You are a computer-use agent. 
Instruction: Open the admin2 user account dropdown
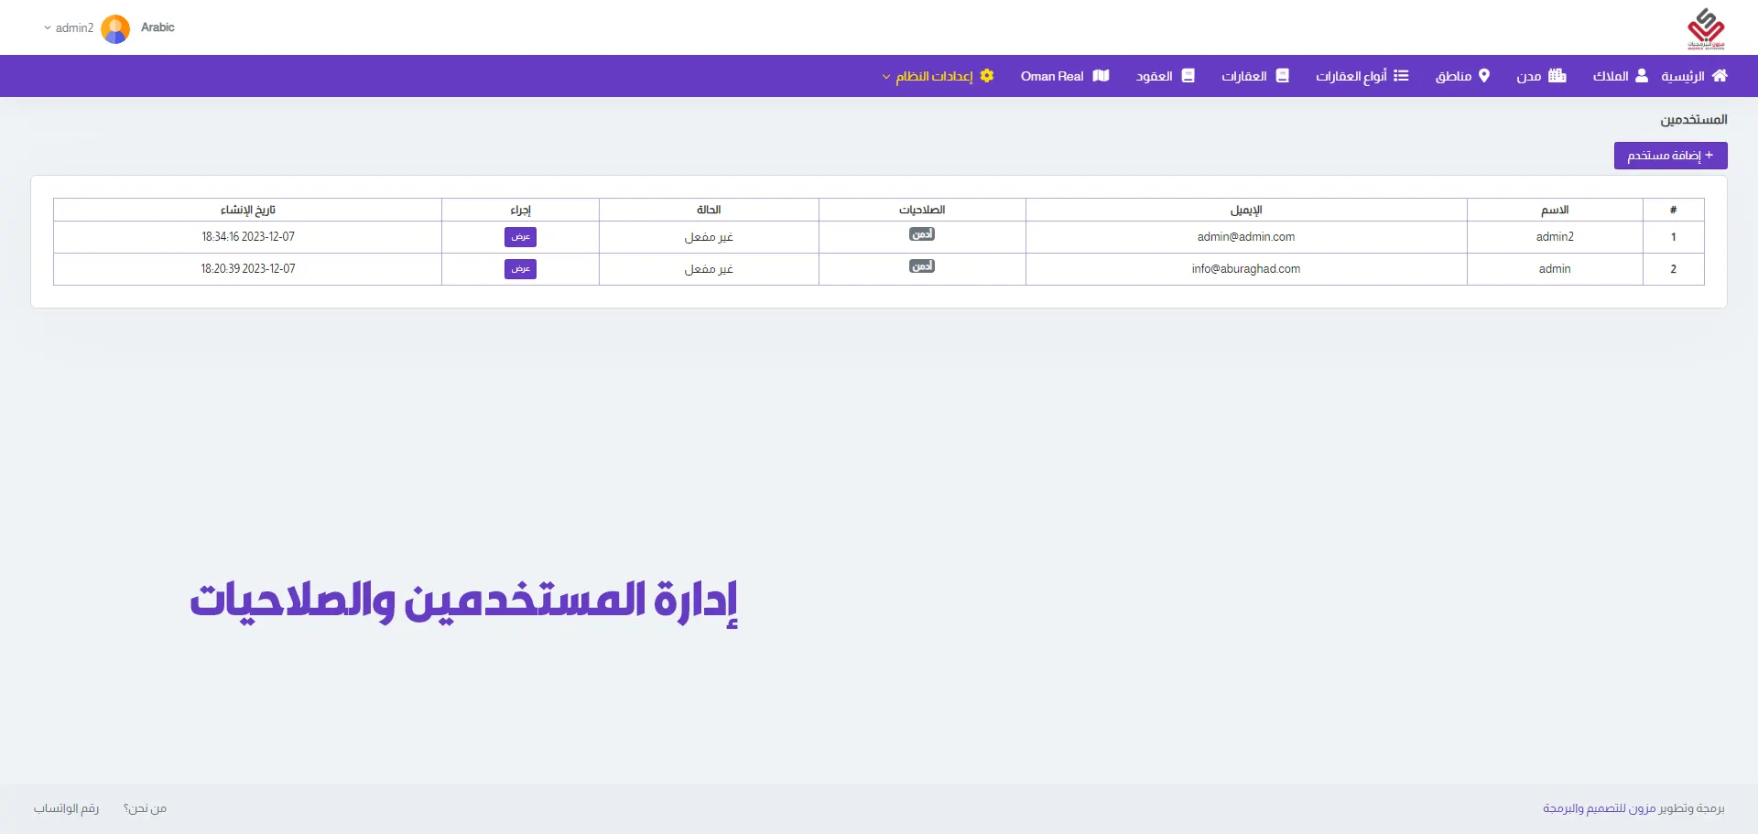[x=69, y=28]
